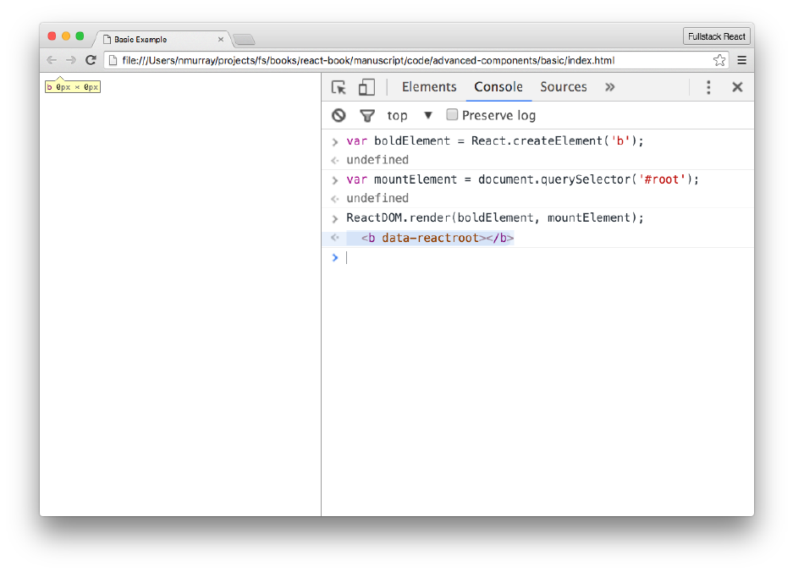Open Chrome hamburger menu
The height and width of the screenshot is (572, 793).
click(742, 60)
